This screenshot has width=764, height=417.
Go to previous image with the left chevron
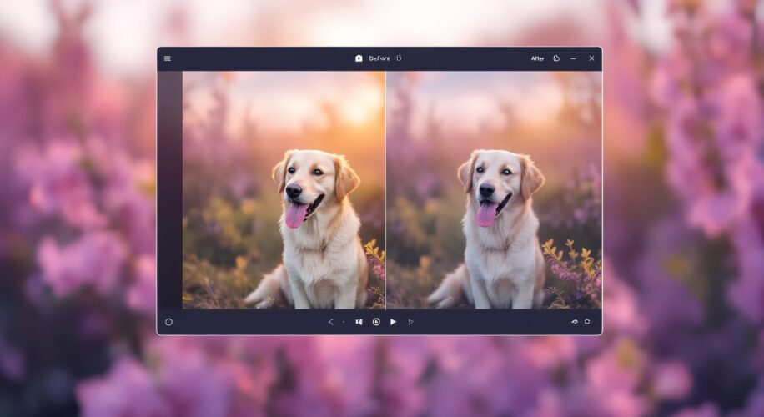click(330, 322)
